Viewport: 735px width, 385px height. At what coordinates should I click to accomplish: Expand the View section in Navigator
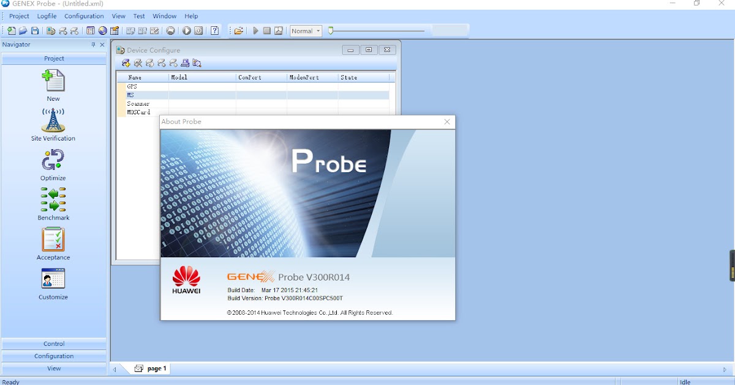(x=54, y=369)
